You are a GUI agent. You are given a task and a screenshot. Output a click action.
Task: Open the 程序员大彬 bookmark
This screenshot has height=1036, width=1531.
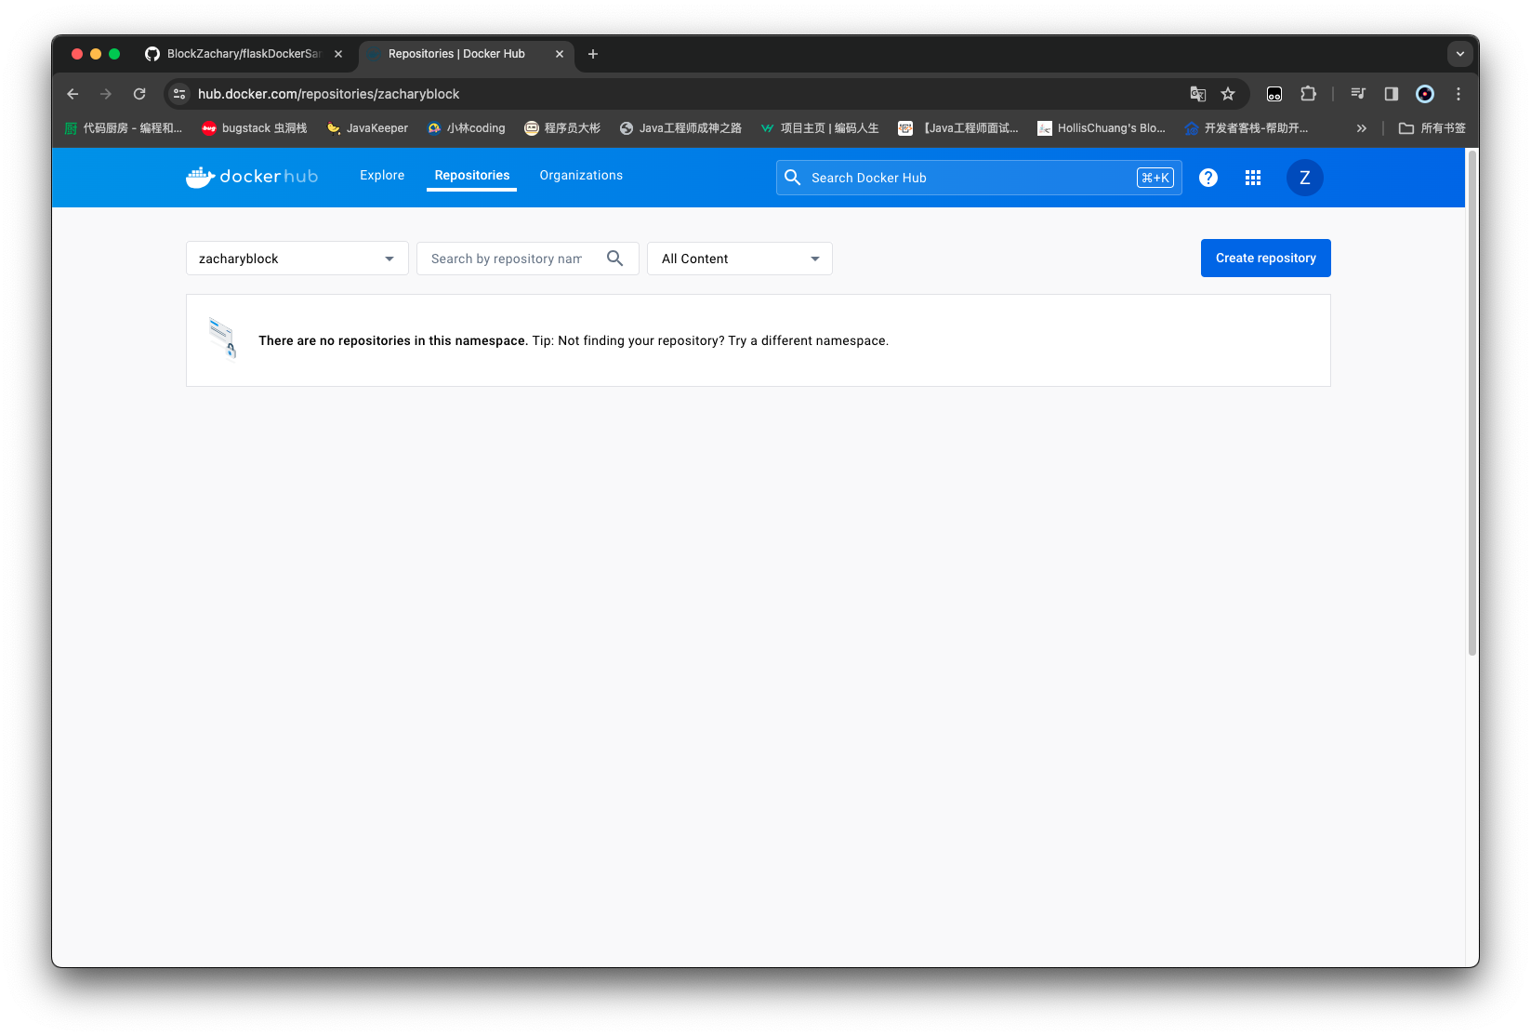pyautogui.click(x=562, y=128)
